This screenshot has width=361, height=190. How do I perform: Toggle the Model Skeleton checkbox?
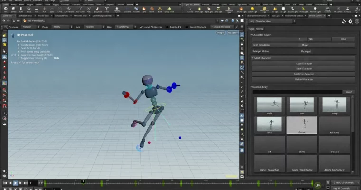[141, 27]
